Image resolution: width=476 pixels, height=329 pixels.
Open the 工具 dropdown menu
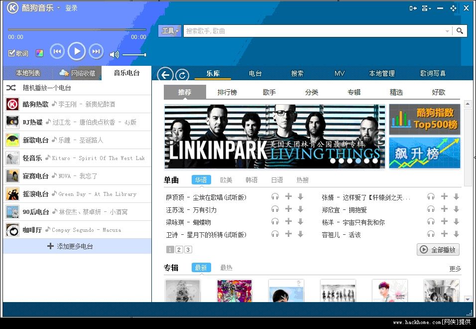169,31
